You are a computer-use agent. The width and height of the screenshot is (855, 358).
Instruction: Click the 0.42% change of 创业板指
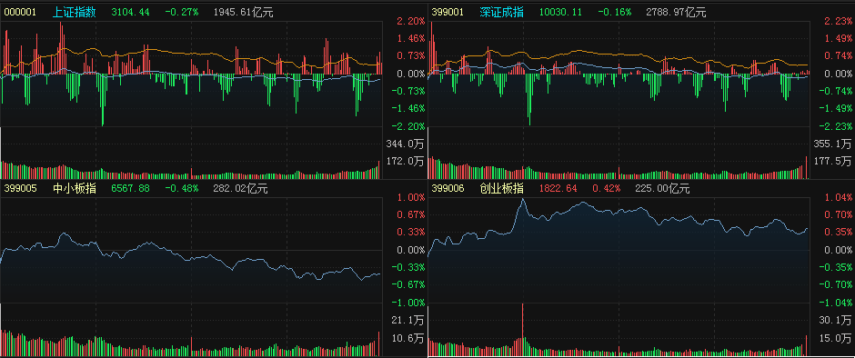pos(607,188)
